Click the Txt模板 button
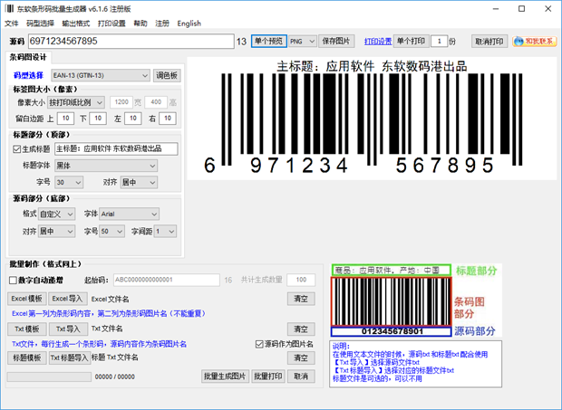This screenshot has width=562, height=410. tap(27, 329)
